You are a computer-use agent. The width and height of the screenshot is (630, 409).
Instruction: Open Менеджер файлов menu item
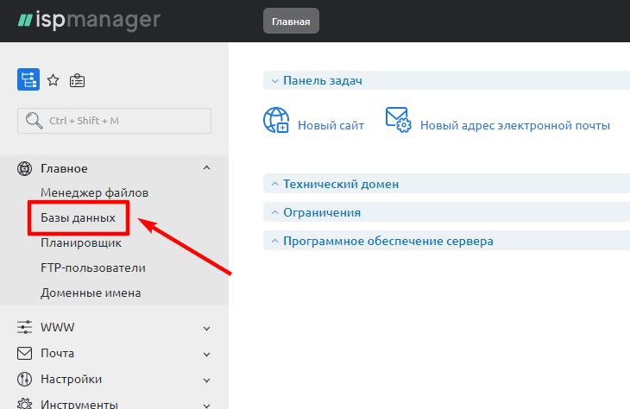coord(94,192)
